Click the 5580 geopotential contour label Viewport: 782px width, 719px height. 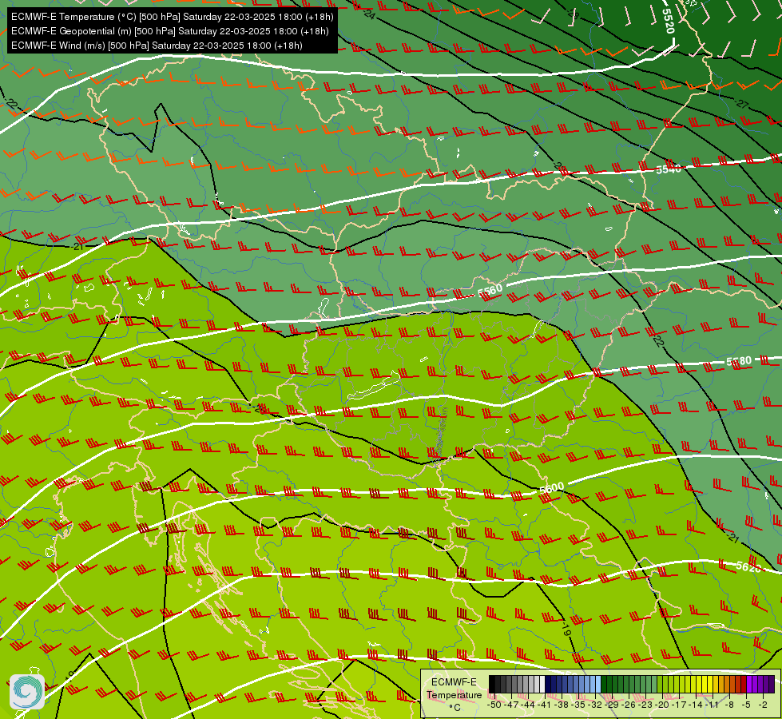click(x=739, y=361)
